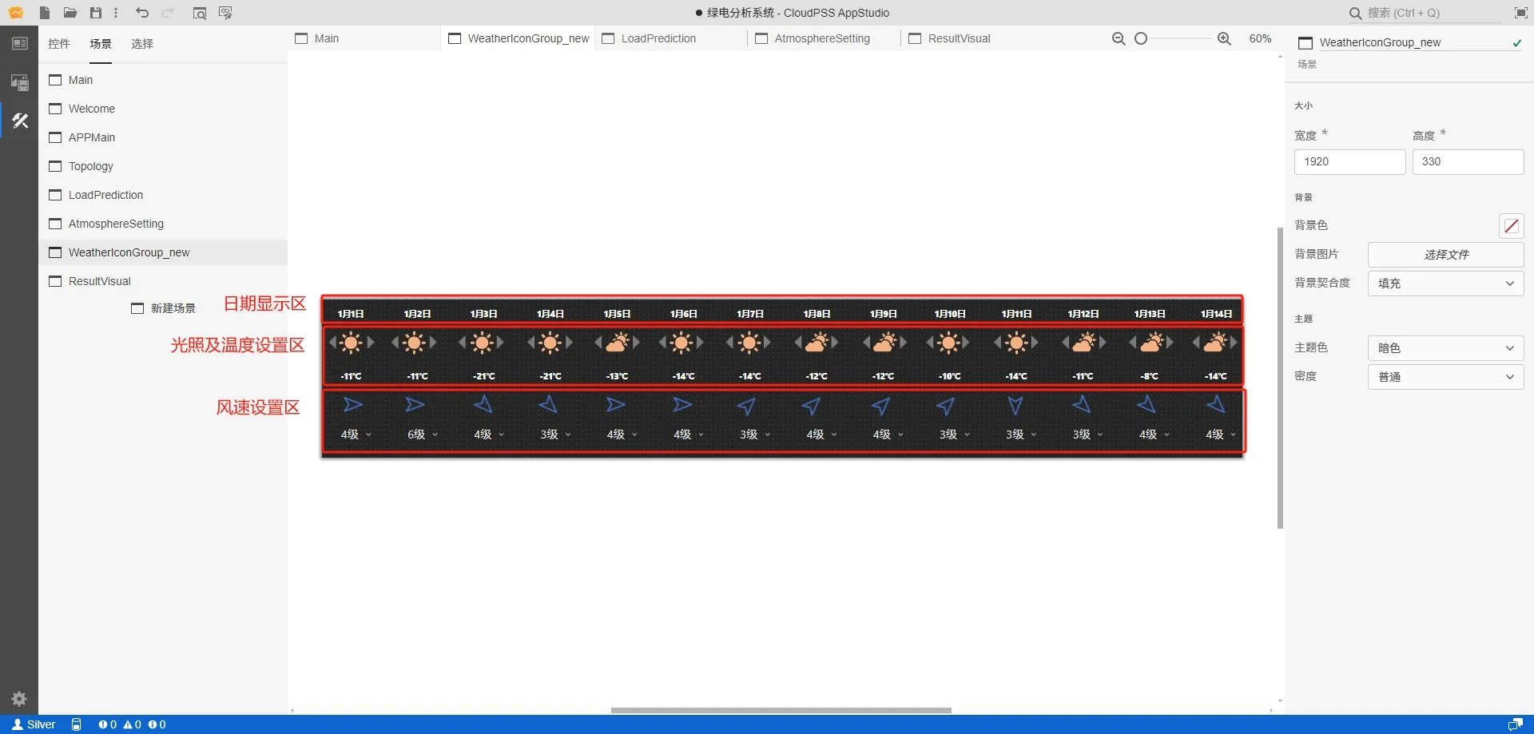Click the 选择文件 button for background image
1534x734 pixels.
click(1446, 255)
